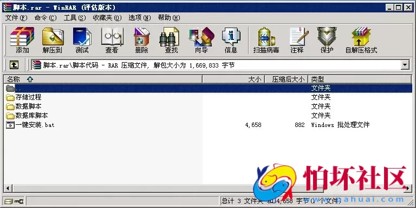Click 文件夹 type cell of 数据库脚本 row
416x208 pixels.
coord(321,116)
